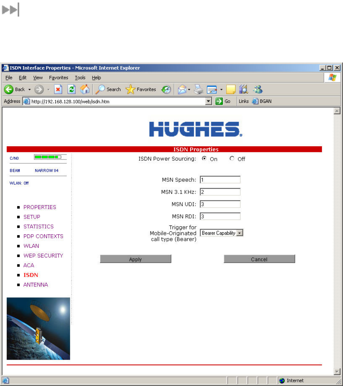343x386 pixels.
Task: Open the ISDN sidebar link
Action: [31, 275]
